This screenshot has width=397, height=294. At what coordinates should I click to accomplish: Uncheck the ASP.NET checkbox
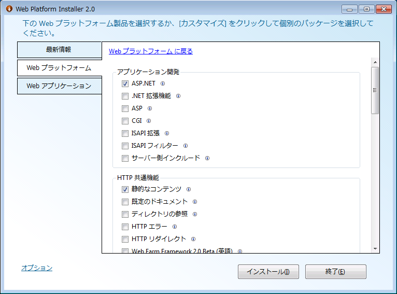pyautogui.click(x=125, y=83)
